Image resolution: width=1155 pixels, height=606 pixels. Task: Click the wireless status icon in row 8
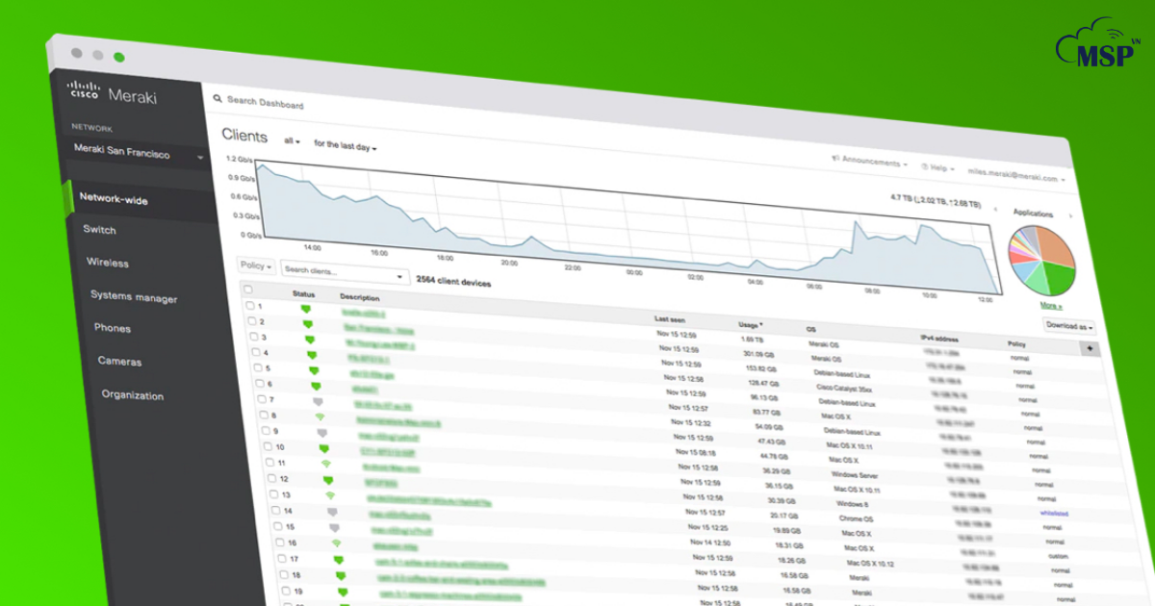321,417
